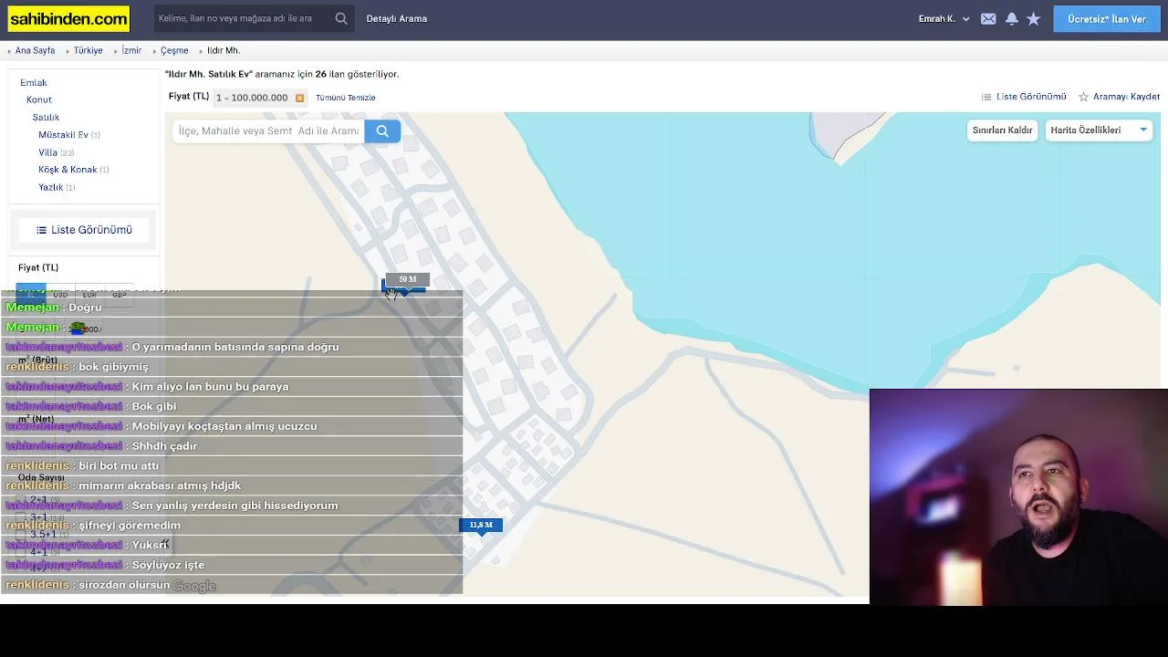Select the TL currency tab
The image size is (1168, 657).
30,294
